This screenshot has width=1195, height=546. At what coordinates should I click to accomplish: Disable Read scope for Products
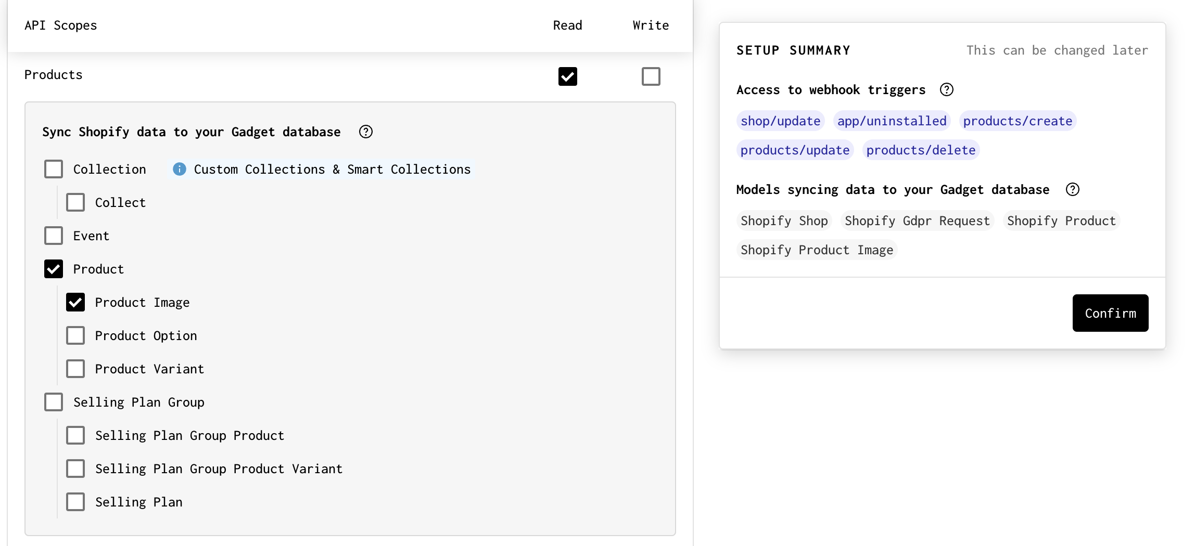click(x=567, y=76)
